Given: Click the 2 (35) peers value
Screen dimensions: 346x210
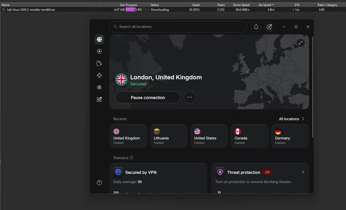Looking at the screenshot, I should (221, 10).
